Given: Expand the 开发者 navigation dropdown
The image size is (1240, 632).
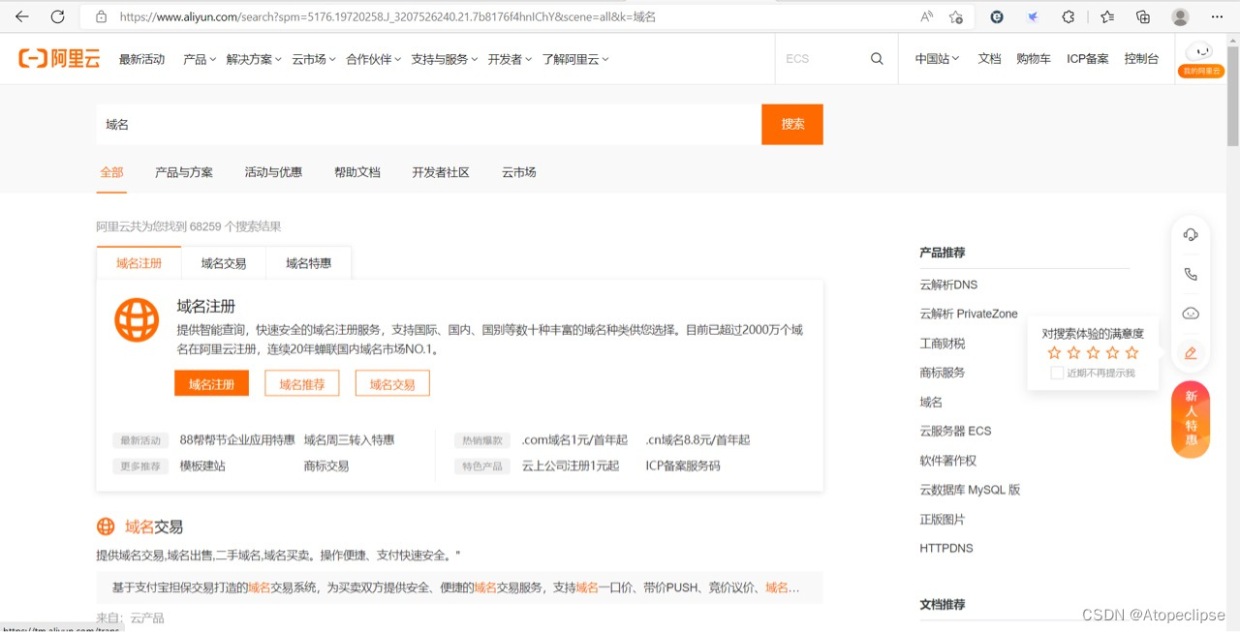Looking at the screenshot, I should 511,59.
